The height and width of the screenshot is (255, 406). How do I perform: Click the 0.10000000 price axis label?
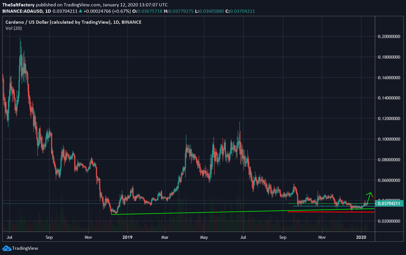click(389, 139)
